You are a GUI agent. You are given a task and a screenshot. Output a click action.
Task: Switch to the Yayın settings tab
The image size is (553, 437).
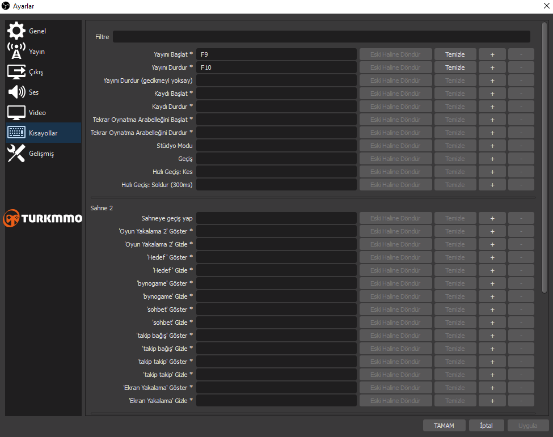[43, 51]
